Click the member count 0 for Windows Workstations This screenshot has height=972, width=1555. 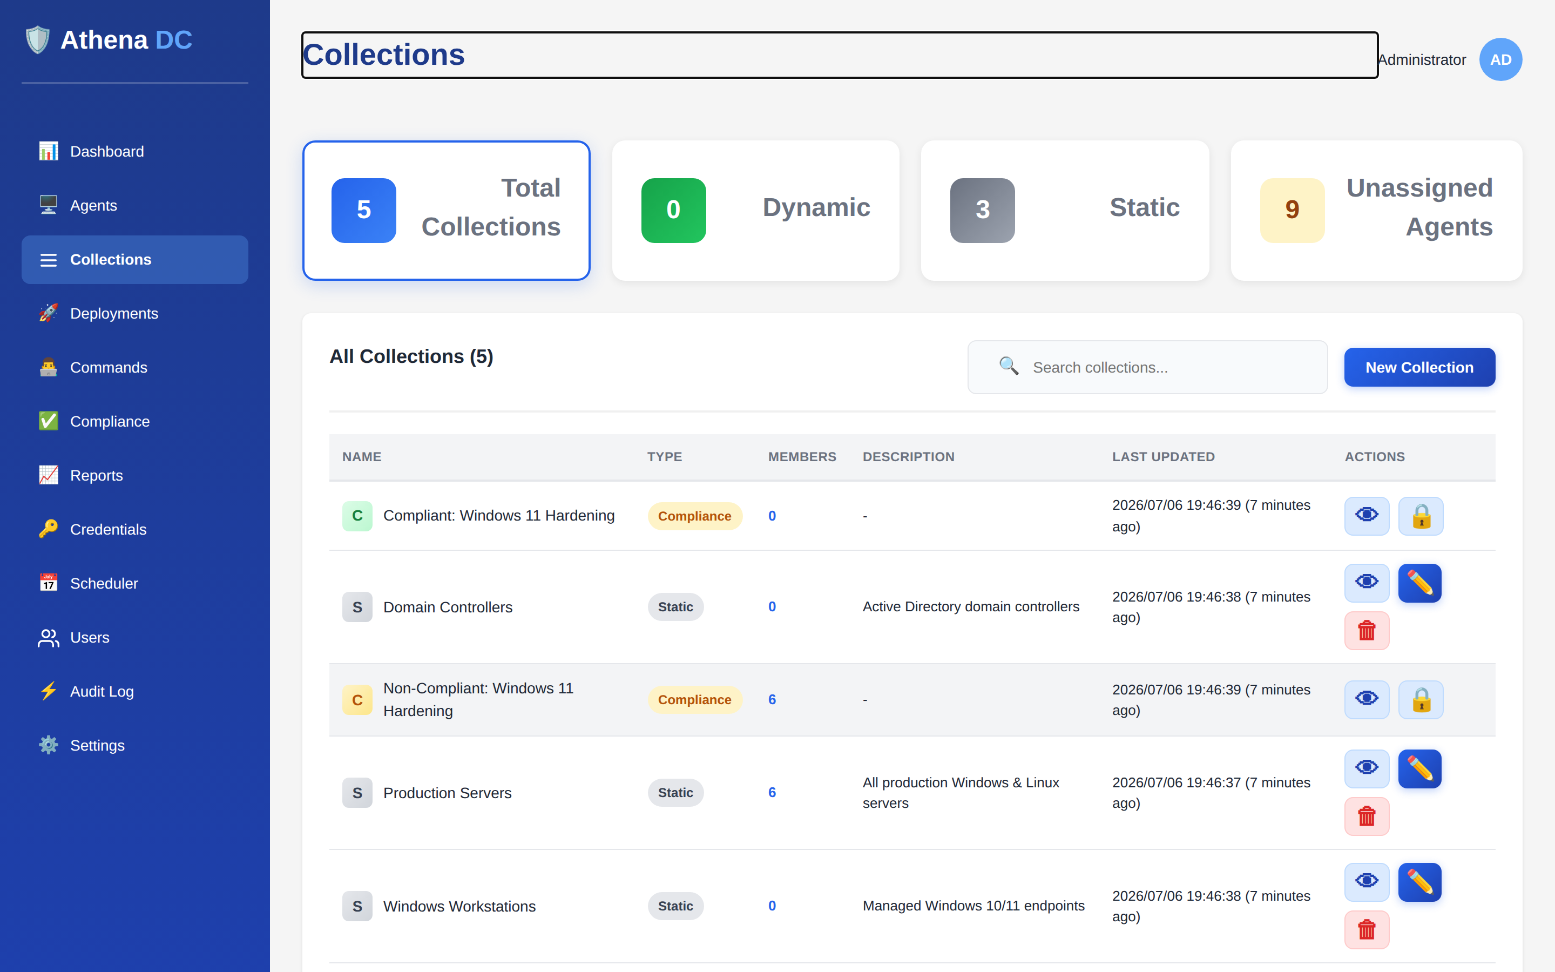point(772,906)
